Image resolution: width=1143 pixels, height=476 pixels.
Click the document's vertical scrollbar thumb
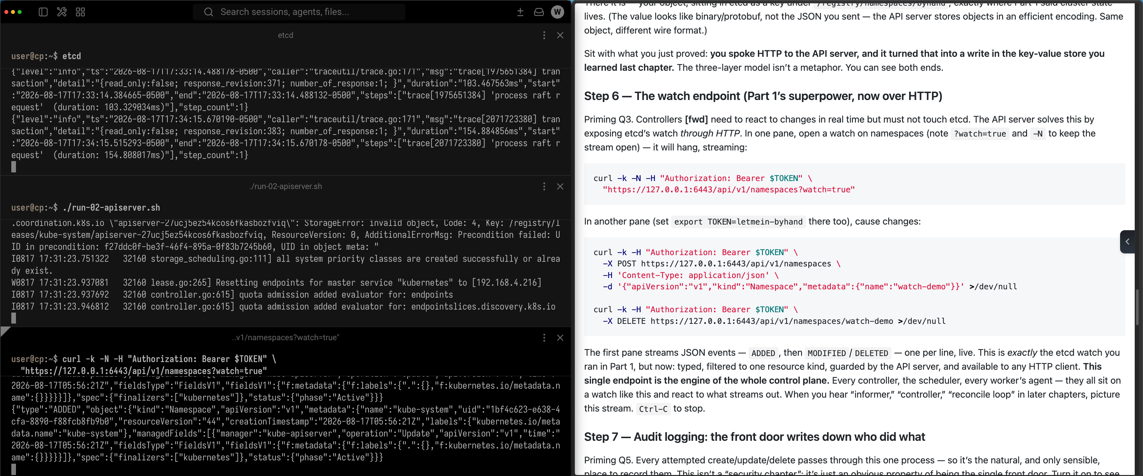point(1137,307)
